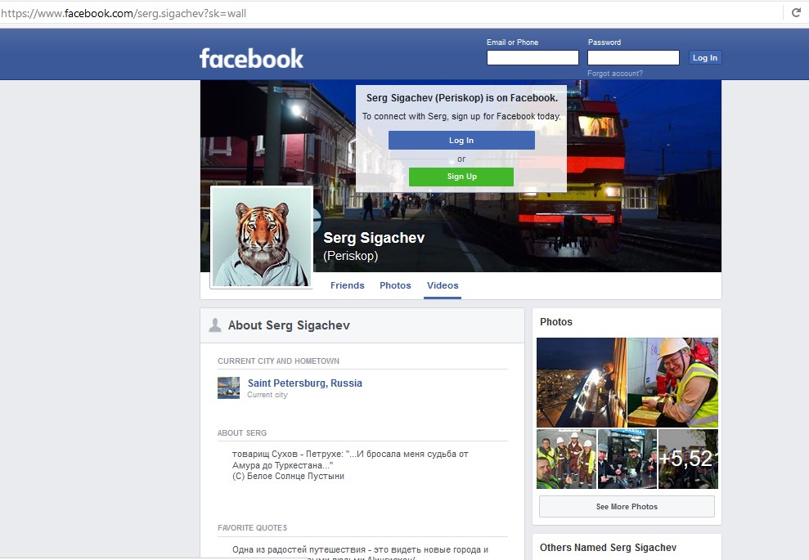Click 'Serg Sigachev (Periskop) is on Facebook.' text

pos(462,98)
